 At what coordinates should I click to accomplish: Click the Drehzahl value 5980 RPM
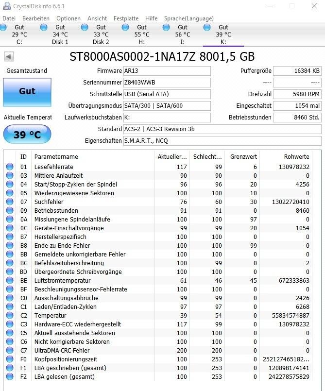(x=297, y=94)
